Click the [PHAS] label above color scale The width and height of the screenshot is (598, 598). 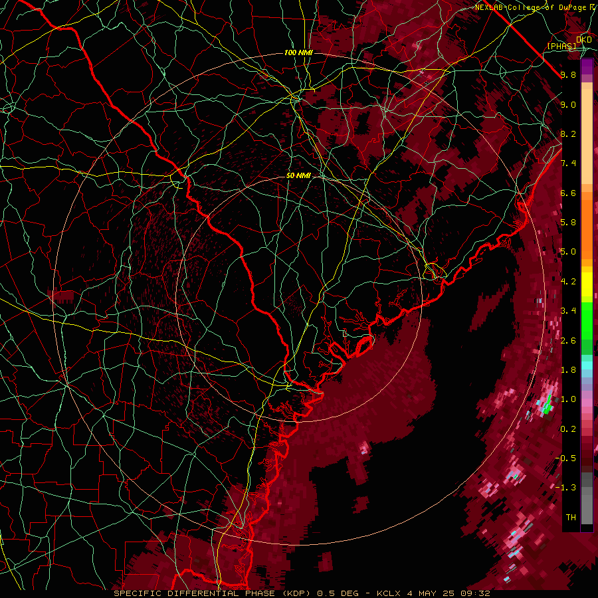pos(562,46)
